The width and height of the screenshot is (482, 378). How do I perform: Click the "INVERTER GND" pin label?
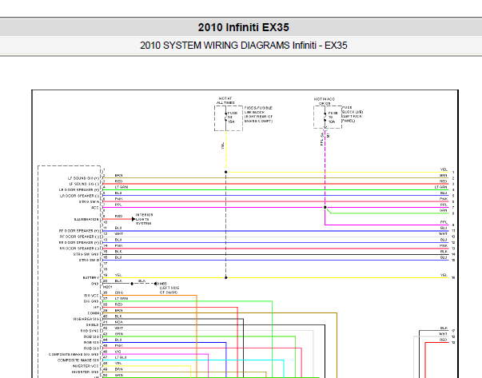pyautogui.click(x=86, y=372)
